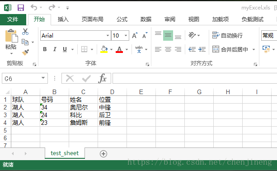Click inside the formula bar input

click(195, 78)
